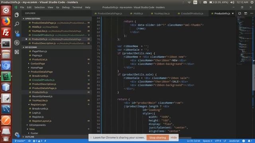Open the editor More Actions ellipsis
The image size is (255, 143).
pos(251,14)
